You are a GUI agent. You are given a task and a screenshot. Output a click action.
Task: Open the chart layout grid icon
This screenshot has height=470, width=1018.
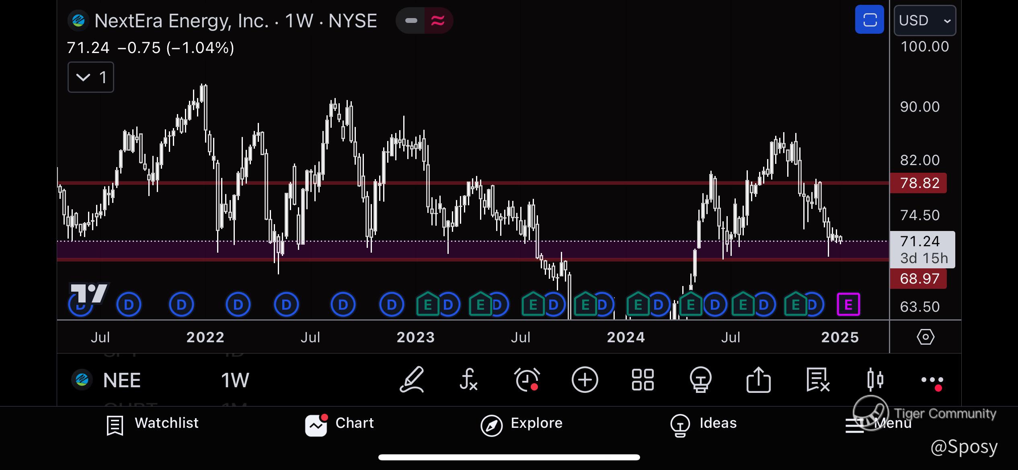tap(642, 380)
